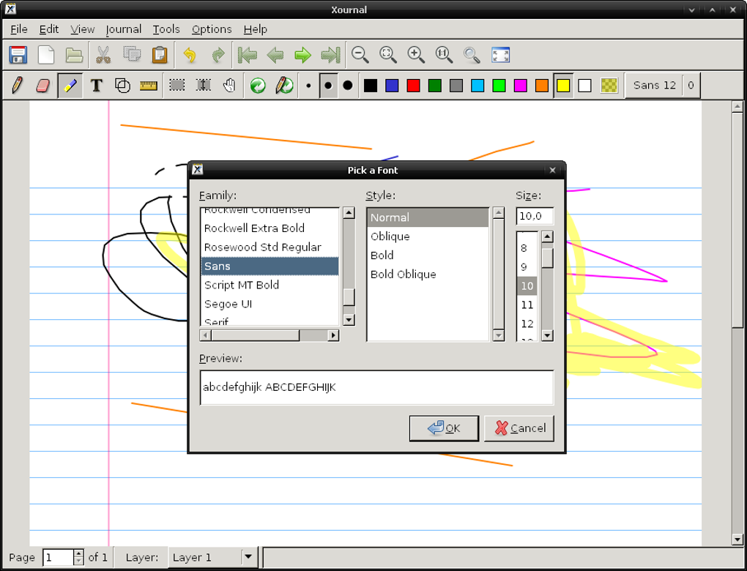Create a new journal with the New icon
Screen dimensions: 747x571
tap(46, 55)
